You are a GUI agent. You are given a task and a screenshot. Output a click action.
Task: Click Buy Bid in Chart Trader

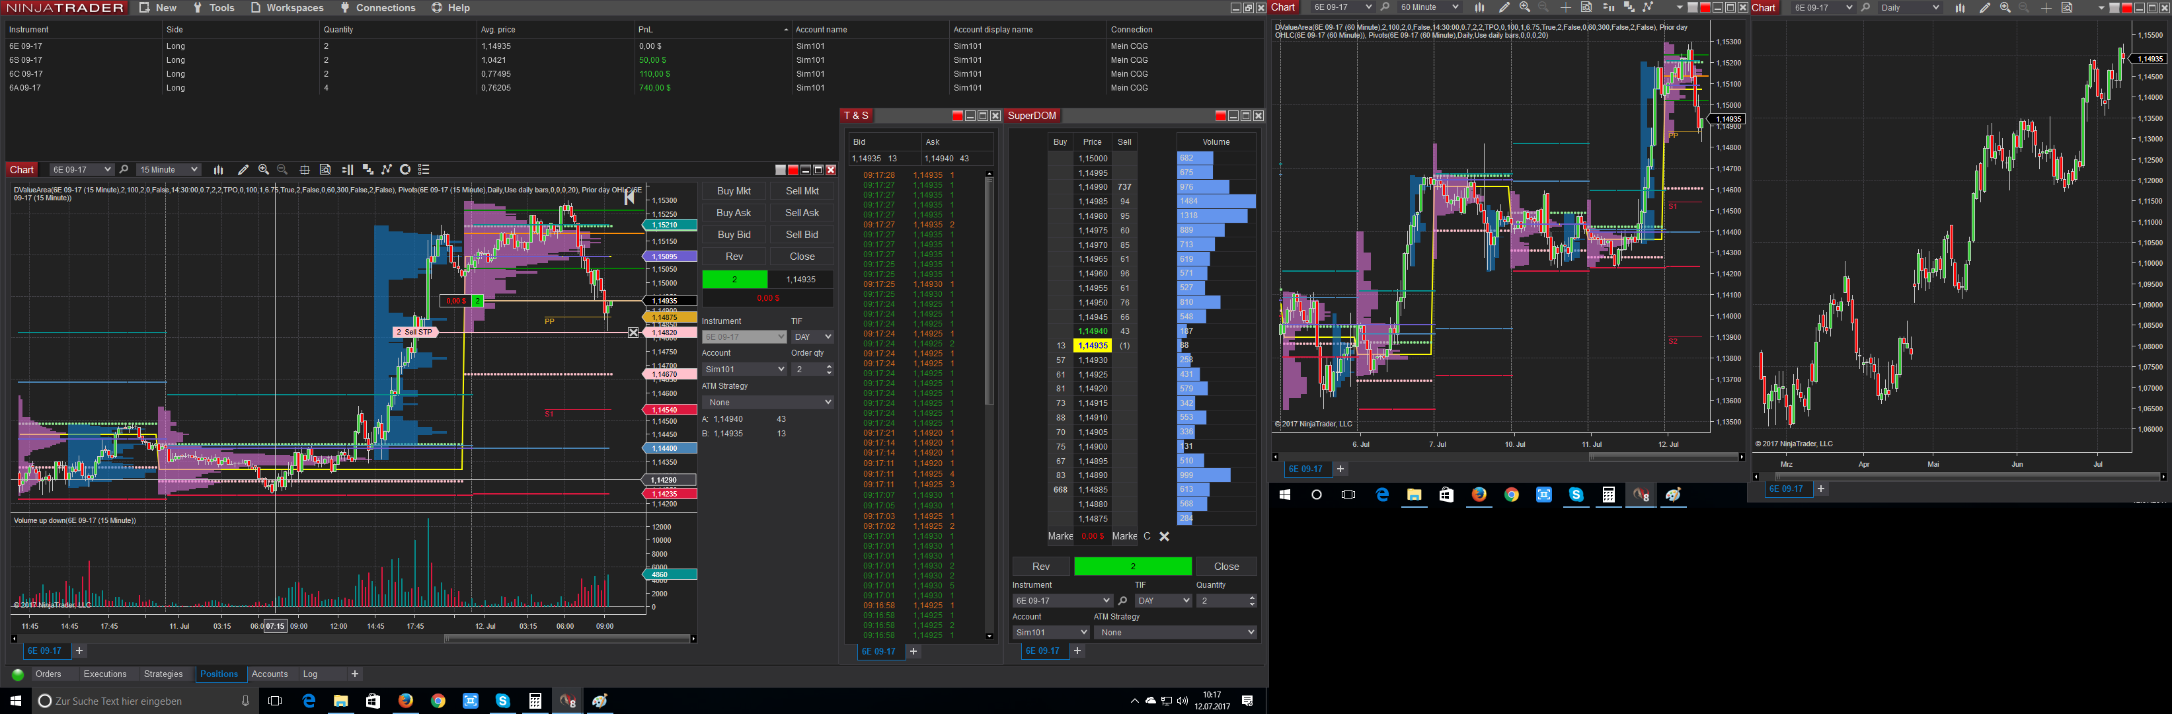(734, 235)
